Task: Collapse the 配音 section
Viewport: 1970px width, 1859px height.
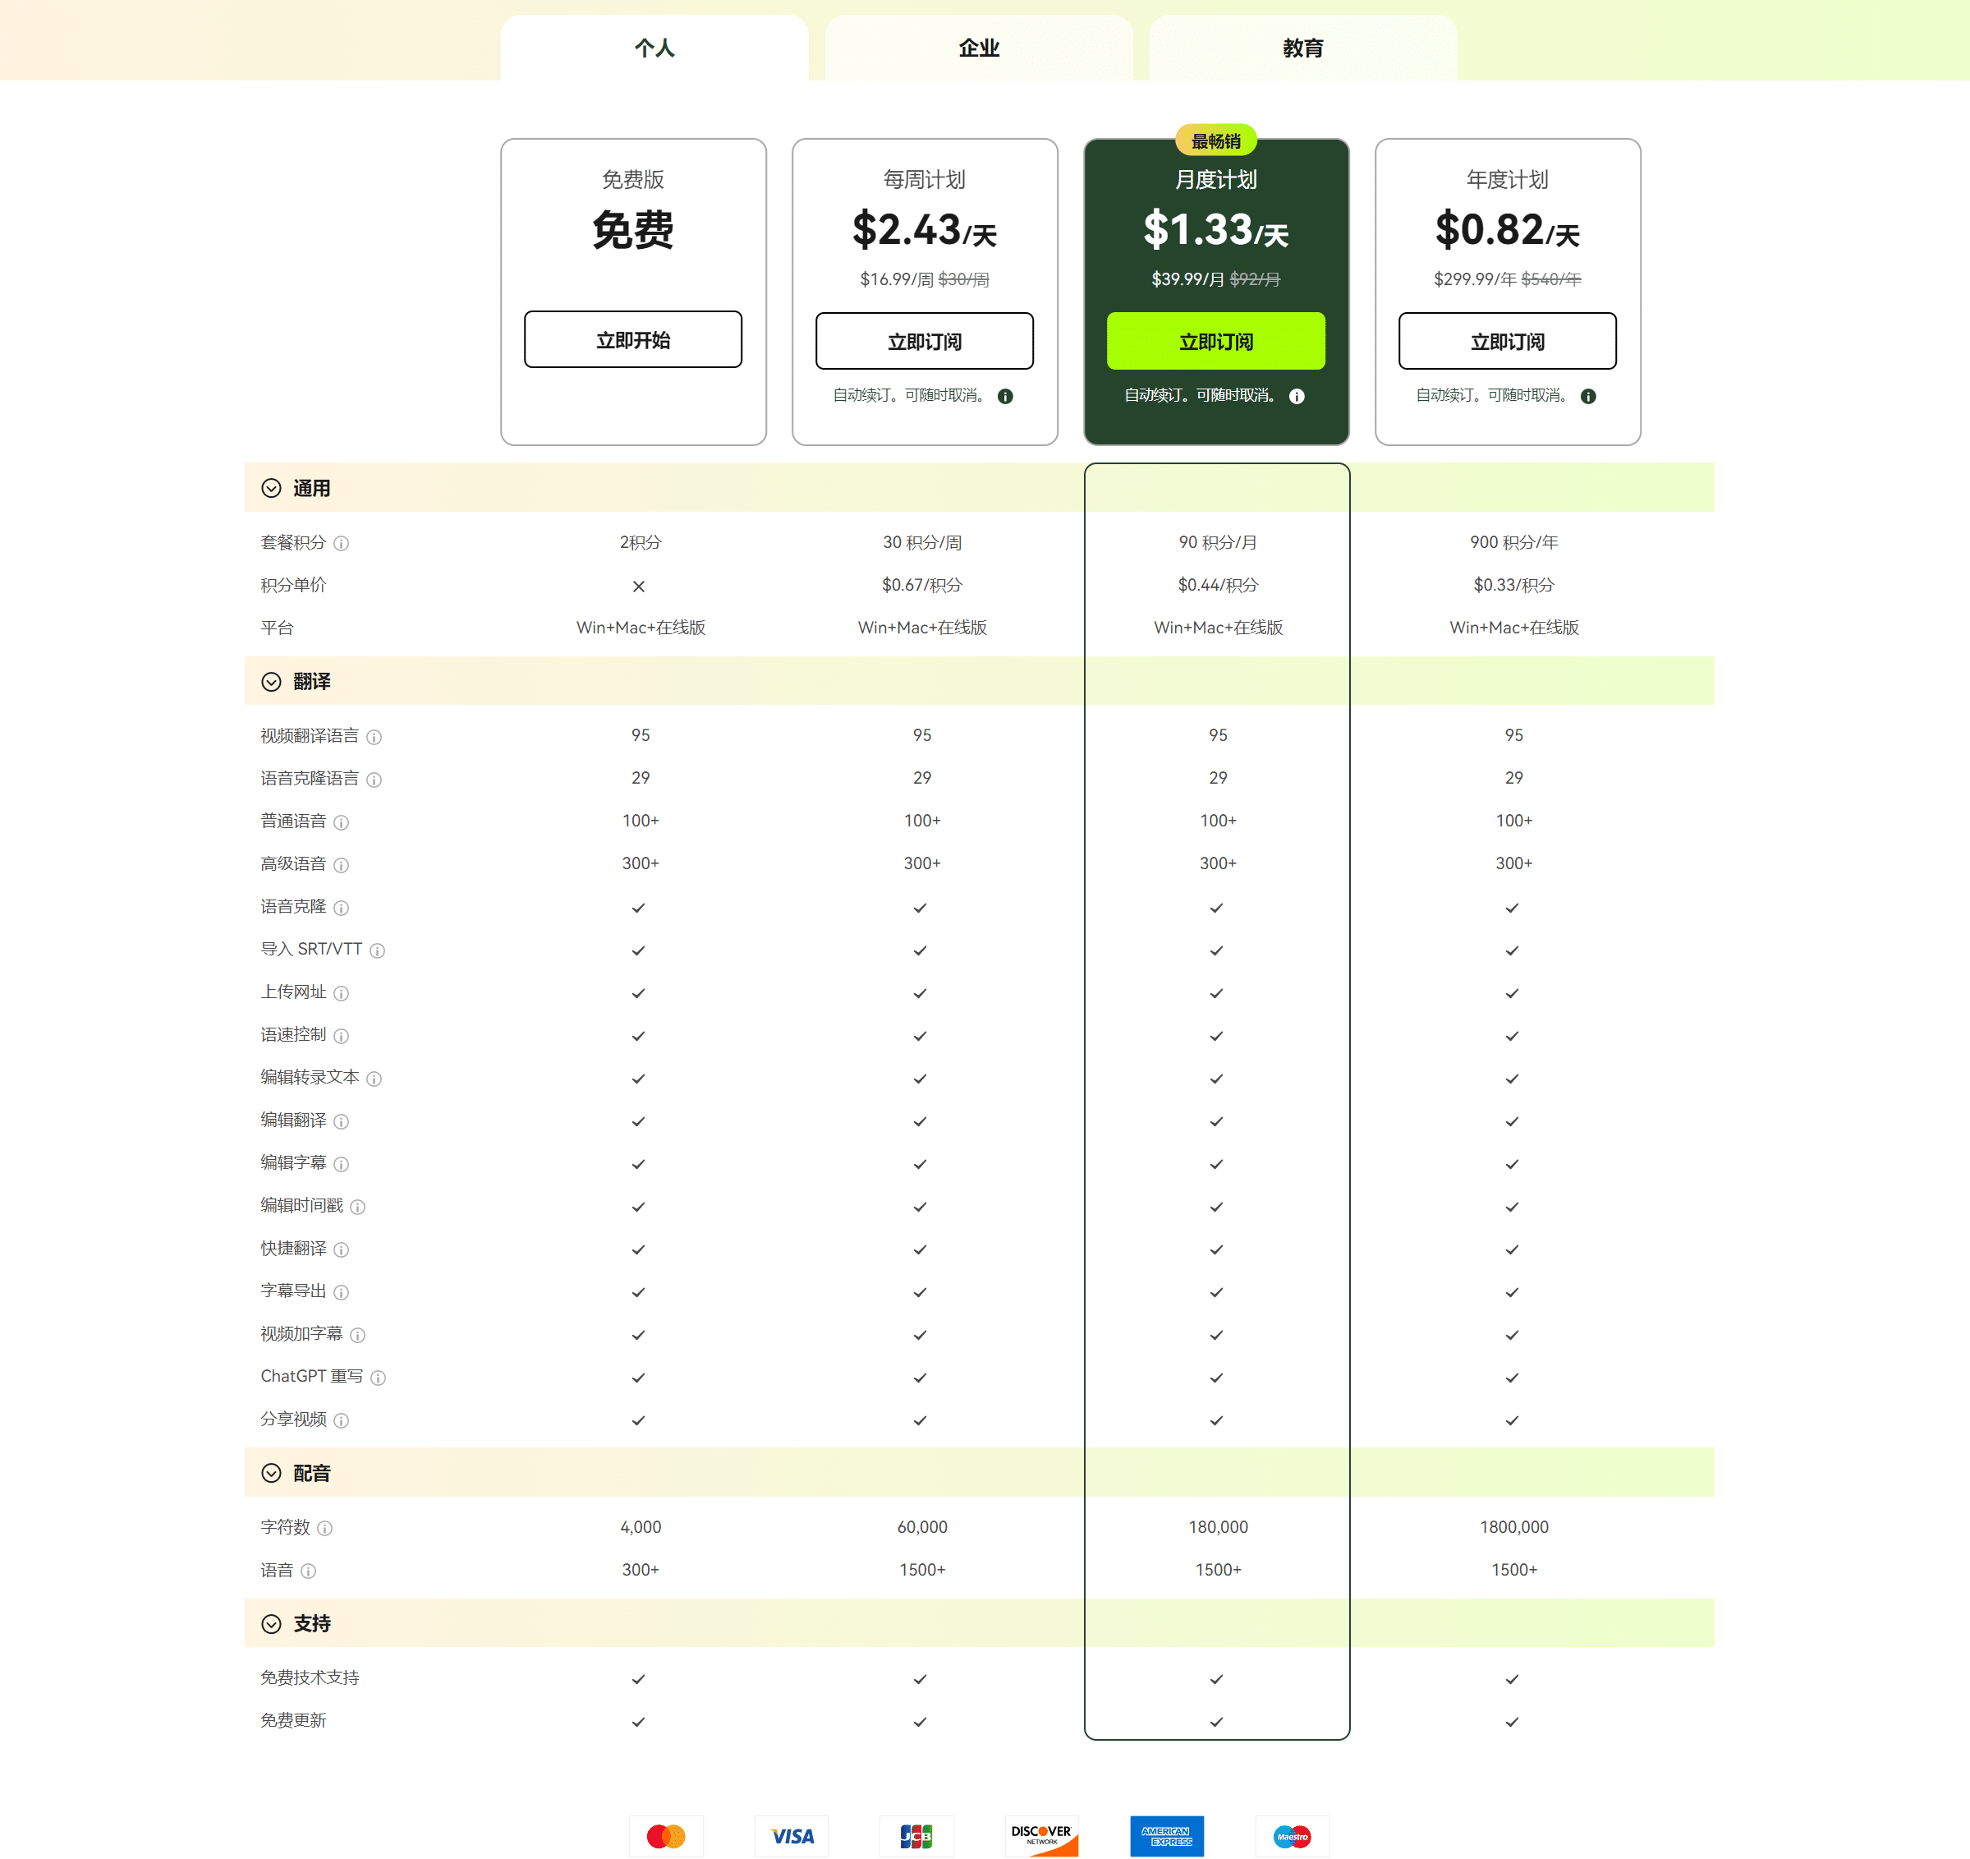Action: [x=272, y=1472]
